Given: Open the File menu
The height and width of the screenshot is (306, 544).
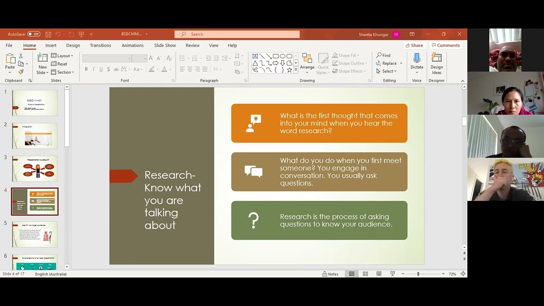Looking at the screenshot, I should 9,45.
